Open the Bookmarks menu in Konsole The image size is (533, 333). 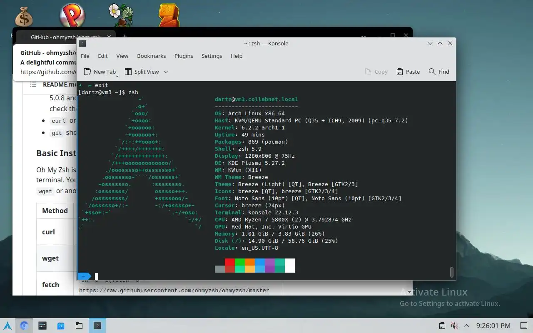point(152,56)
